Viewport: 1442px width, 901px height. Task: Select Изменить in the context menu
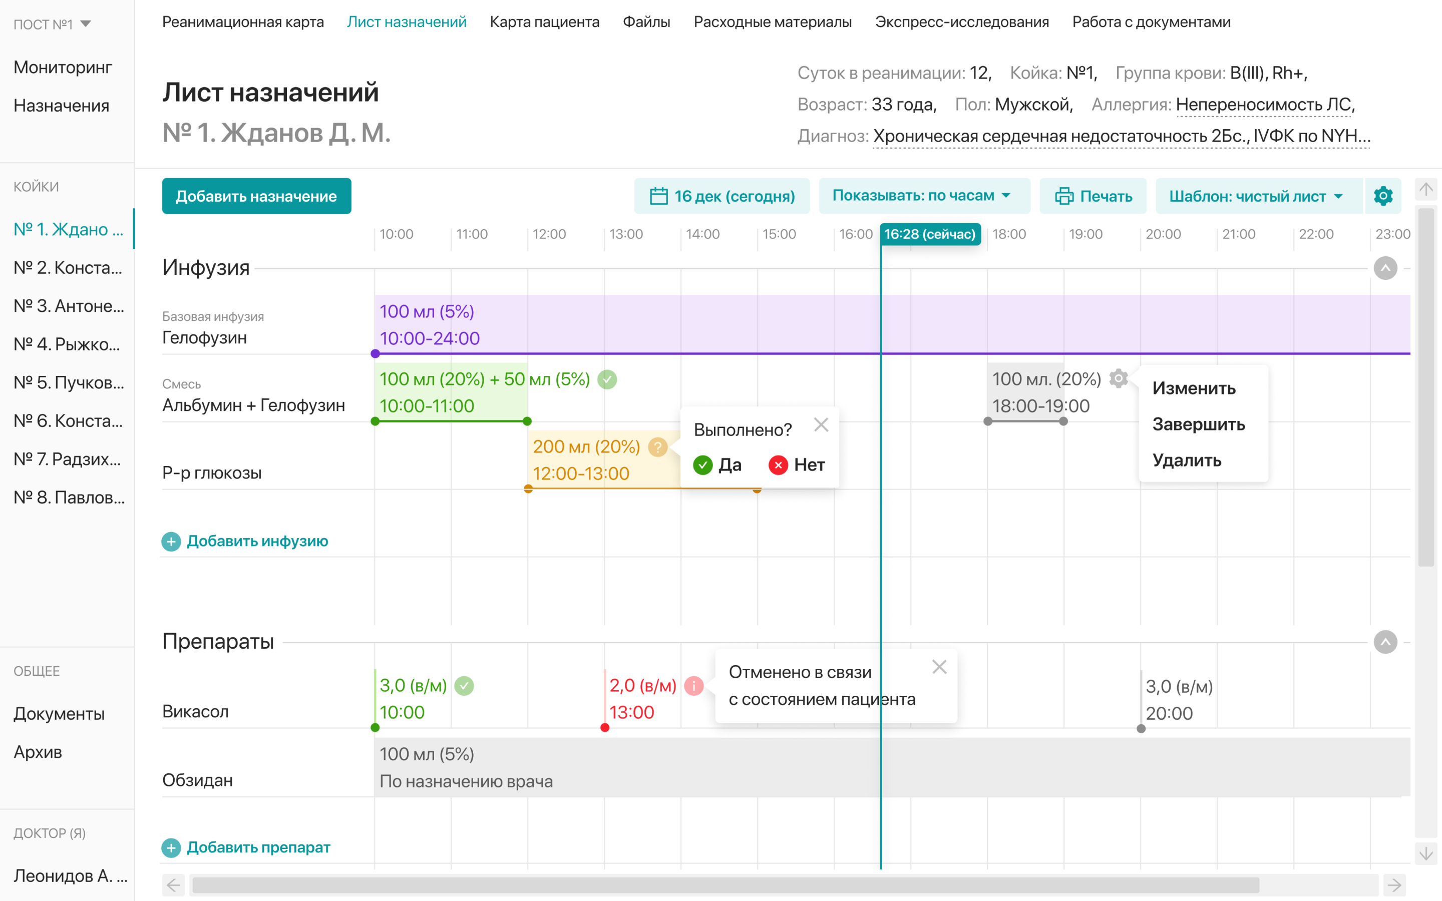[x=1194, y=388]
